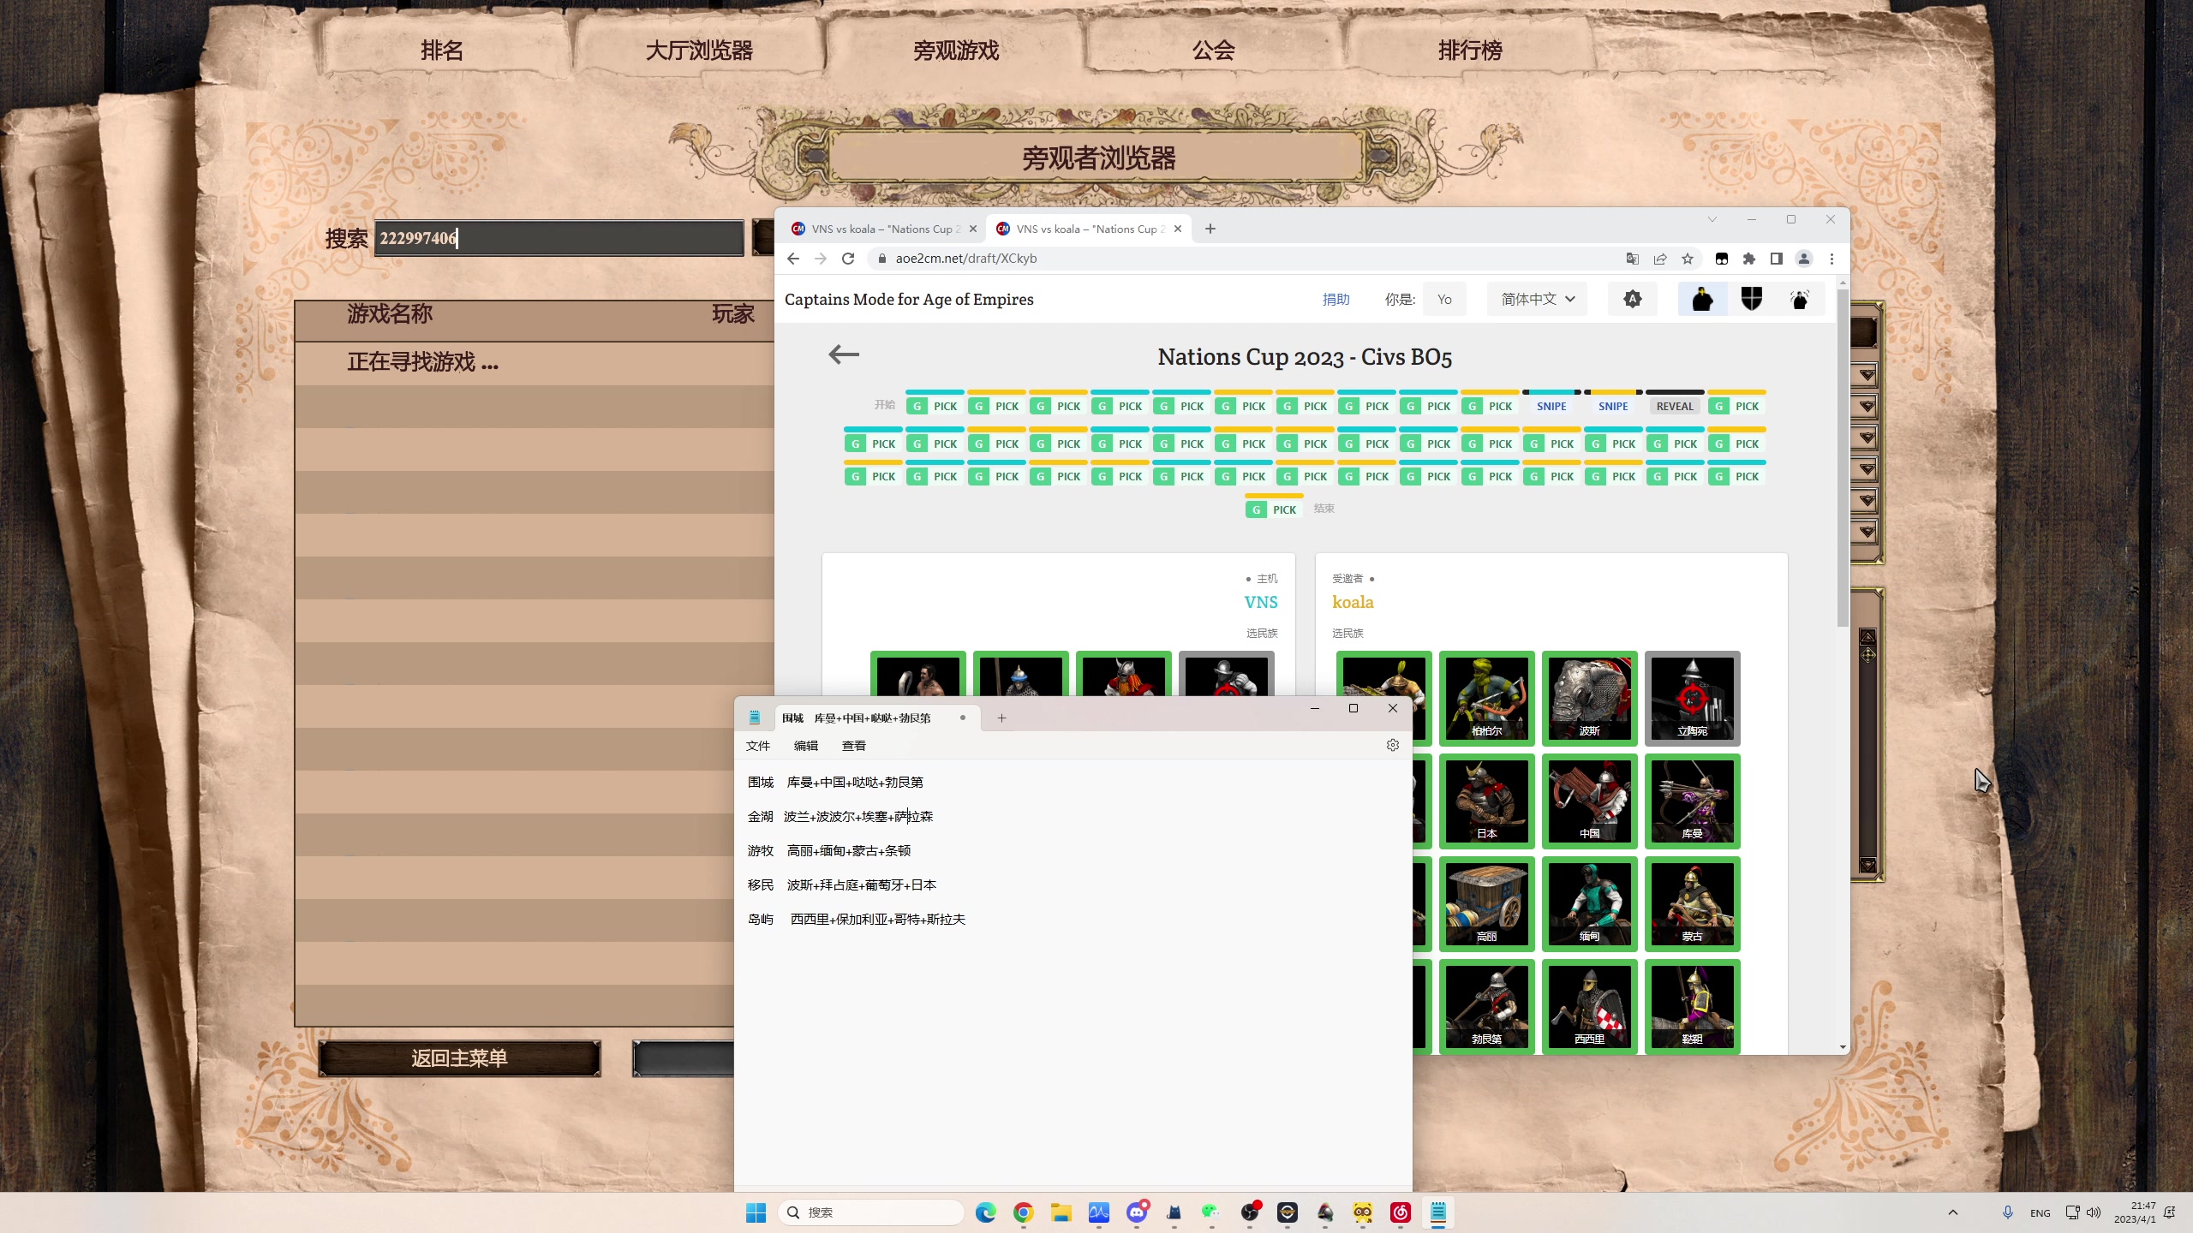Open the Chrome profile avatar
This screenshot has height=1233, width=2193.
tap(1804, 259)
